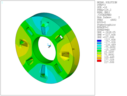
Task: Click the yellow swatch next to 75.8692
Action: (99, 56)
